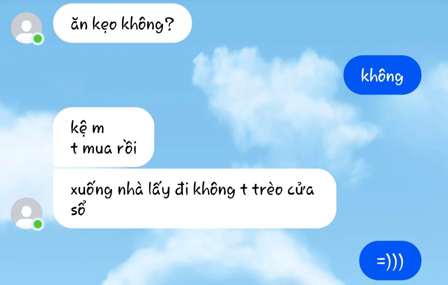Click the question mark after "không"

[x=169, y=24]
